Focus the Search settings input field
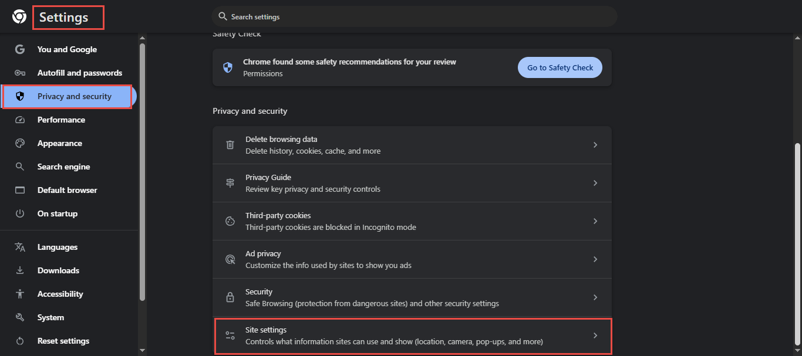 click(x=417, y=17)
